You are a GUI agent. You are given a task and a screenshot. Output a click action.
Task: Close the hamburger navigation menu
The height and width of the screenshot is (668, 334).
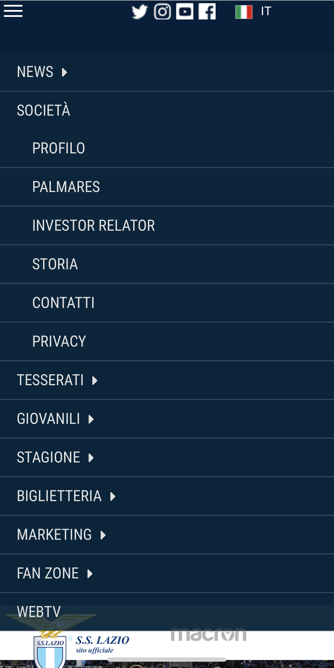click(13, 11)
